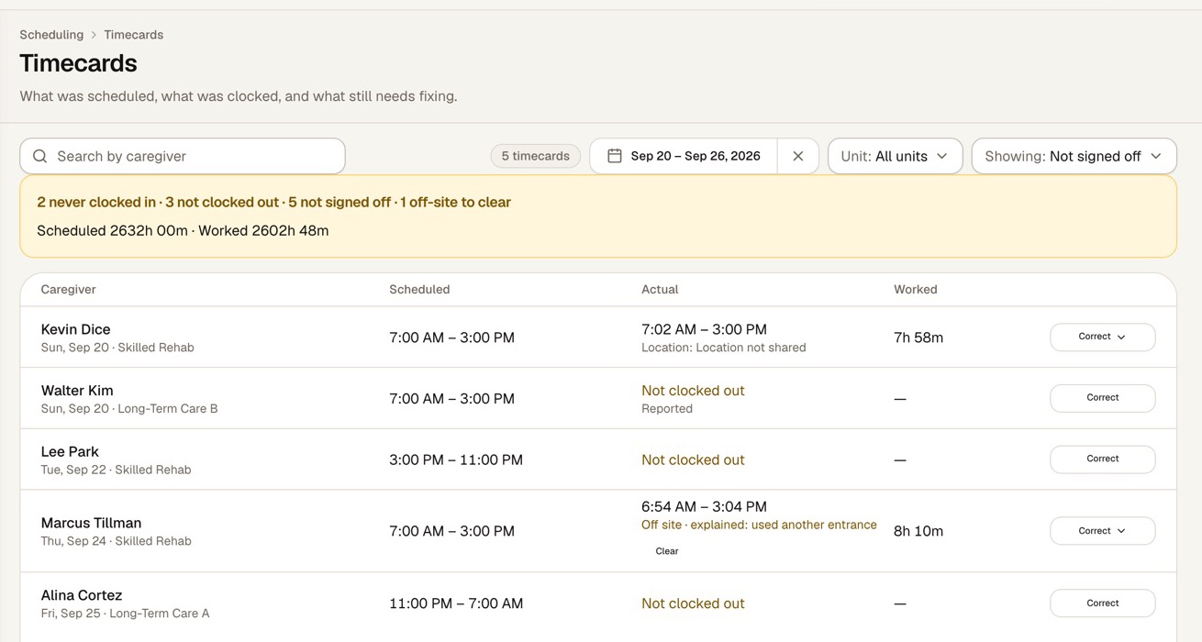Click Correct button for Walter Kim
1202x642 pixels.
pyautogui.click(x=1102, y=398)
